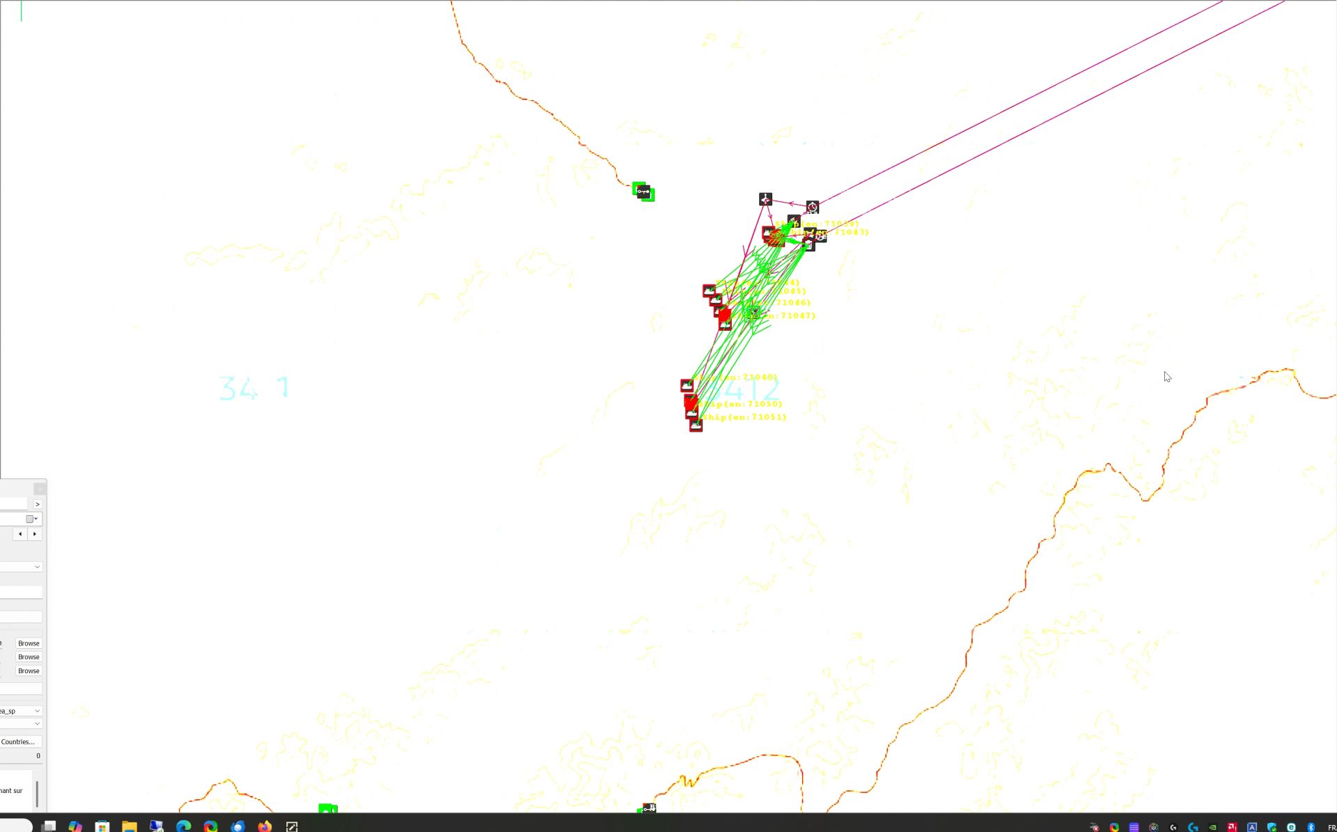Image resolution: width=1337 pixels, height=832 pixels.
Task: Close the side panel with its X button
Action: click(x=40, y=489)
